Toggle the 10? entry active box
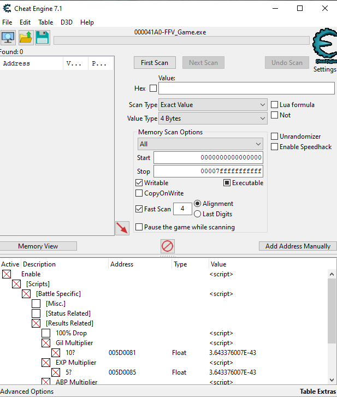The image size is (337, 397). (56, 353)
